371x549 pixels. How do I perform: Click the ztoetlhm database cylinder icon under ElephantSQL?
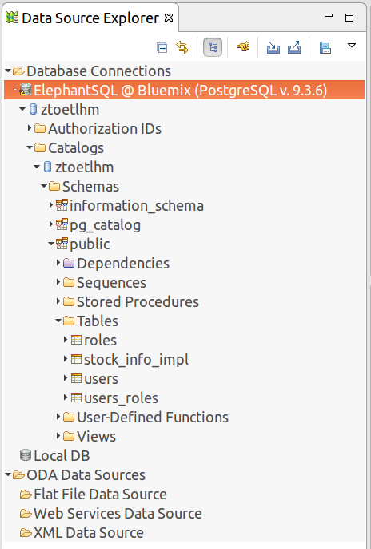[x=33, y=109]
